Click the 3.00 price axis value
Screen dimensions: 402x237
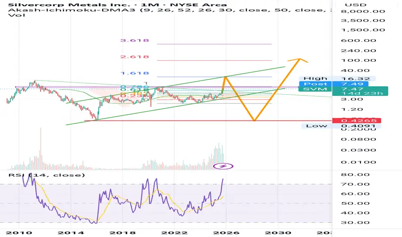pyautogui.click(x=352, y=99)
